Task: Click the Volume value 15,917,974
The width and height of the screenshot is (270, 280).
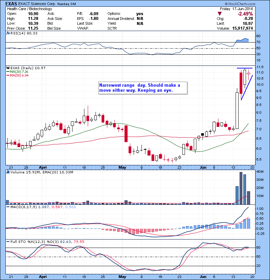Action: [x=242, y=28]
